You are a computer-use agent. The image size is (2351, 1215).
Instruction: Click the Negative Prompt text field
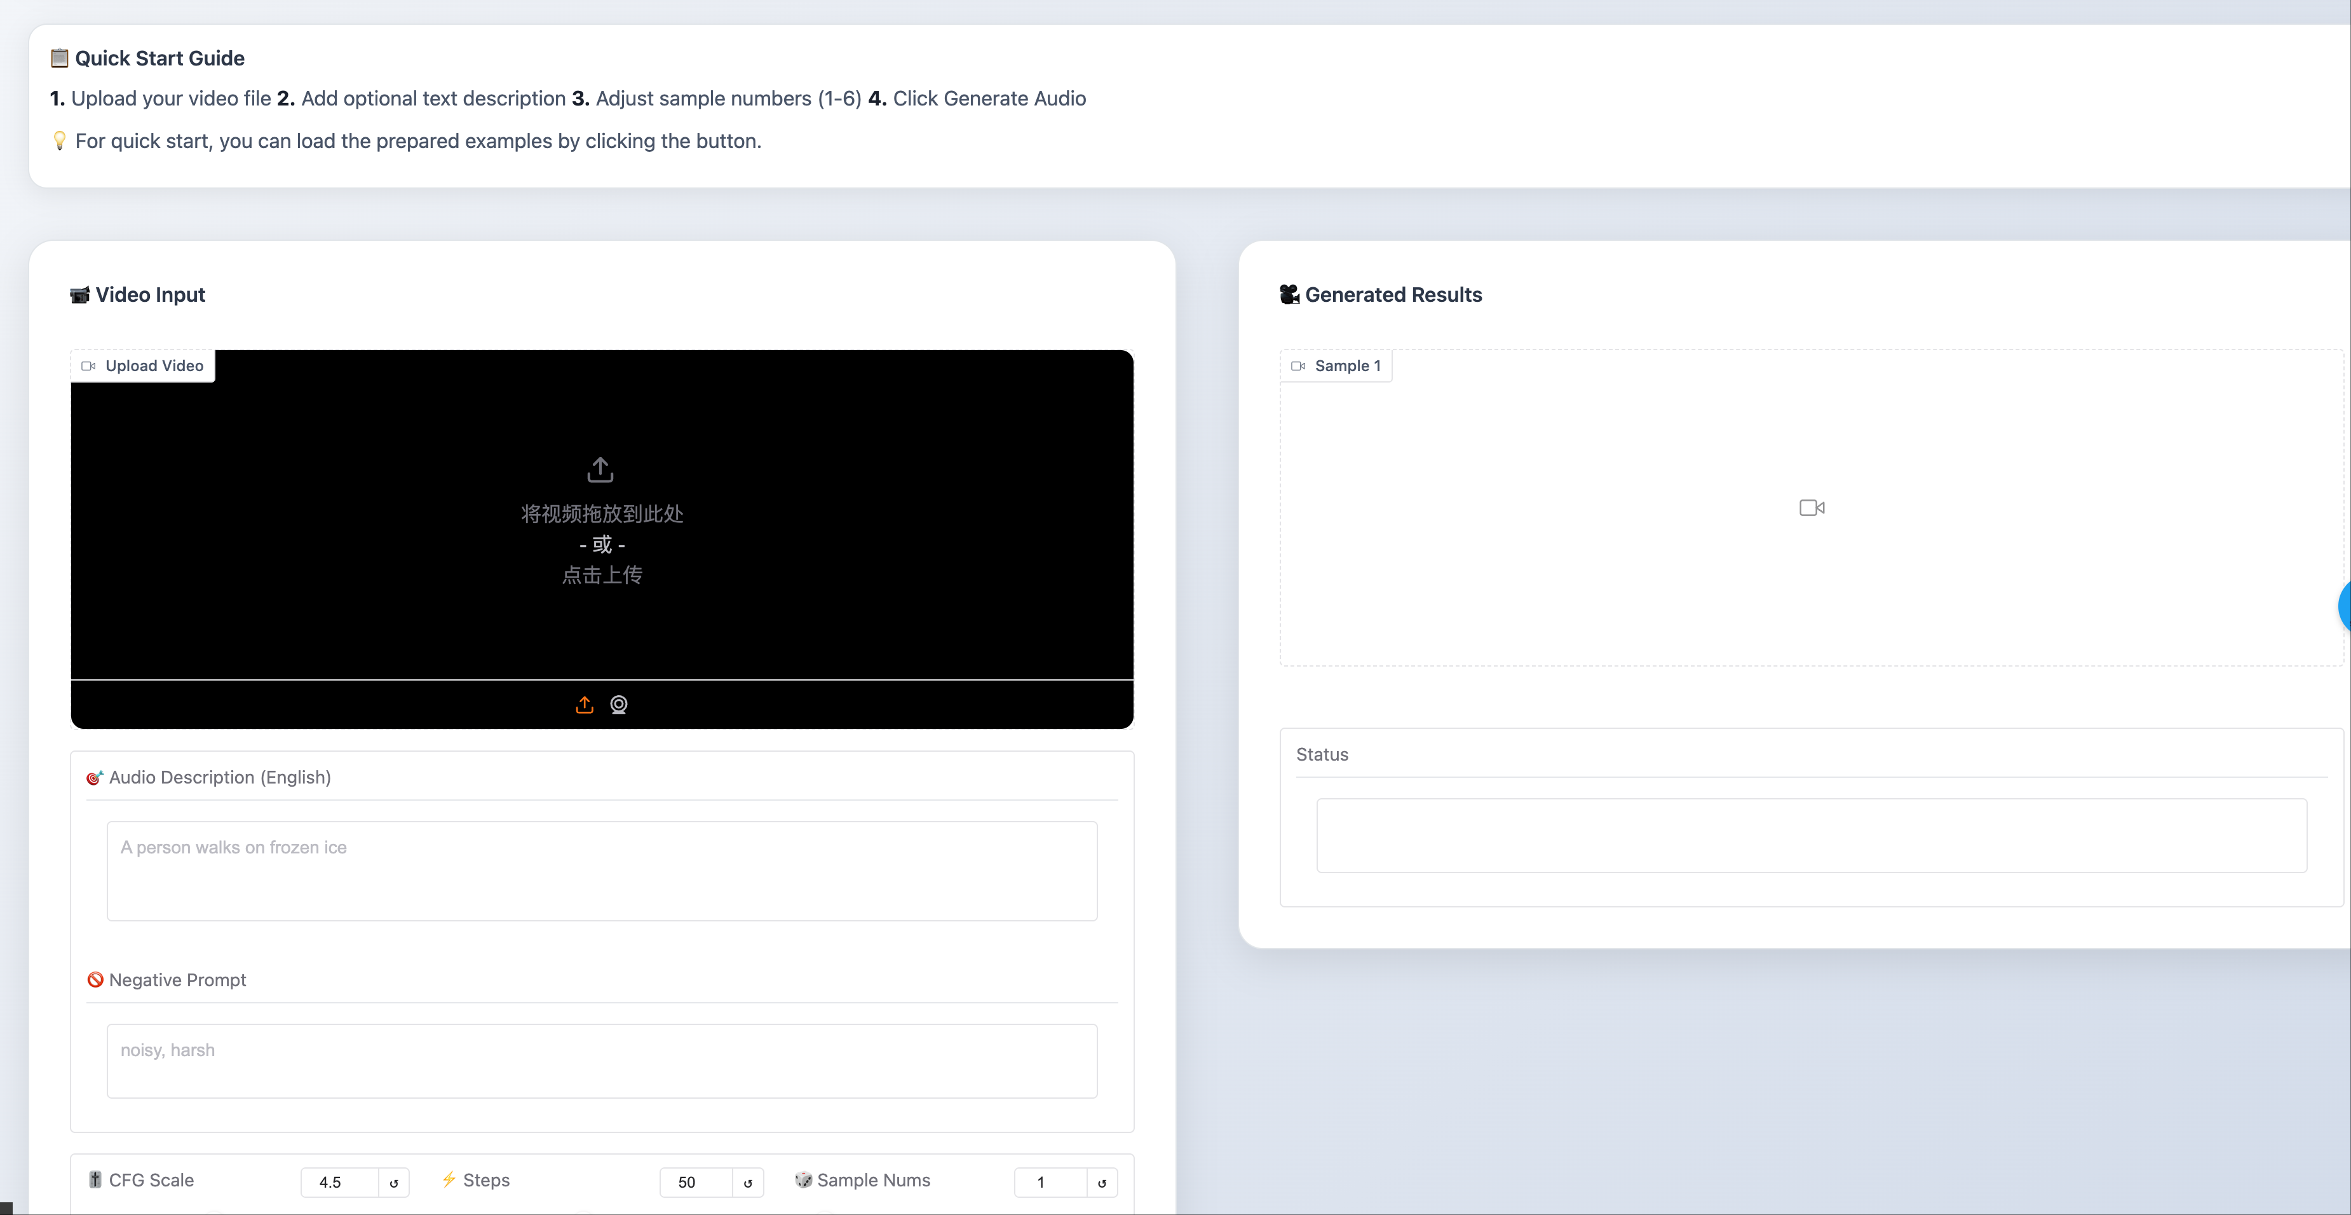(x=602, y=1060)
